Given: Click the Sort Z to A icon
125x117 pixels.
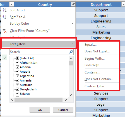Looking at the screenshot, I should tap(4, 17).
